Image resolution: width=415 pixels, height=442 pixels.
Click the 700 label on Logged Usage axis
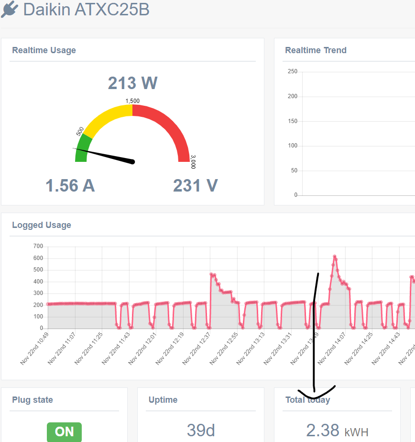pos(38,246)
